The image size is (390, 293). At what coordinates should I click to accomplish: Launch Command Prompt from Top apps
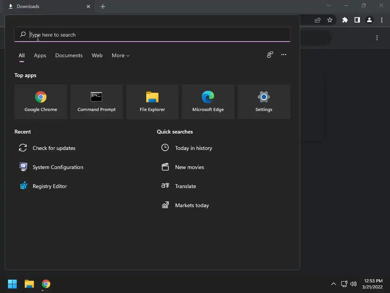click(96, 102)
